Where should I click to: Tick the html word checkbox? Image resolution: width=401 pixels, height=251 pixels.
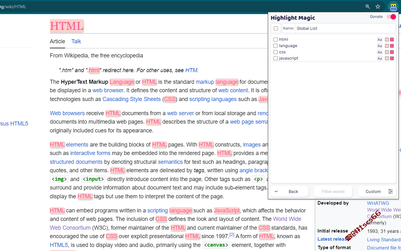276,40
